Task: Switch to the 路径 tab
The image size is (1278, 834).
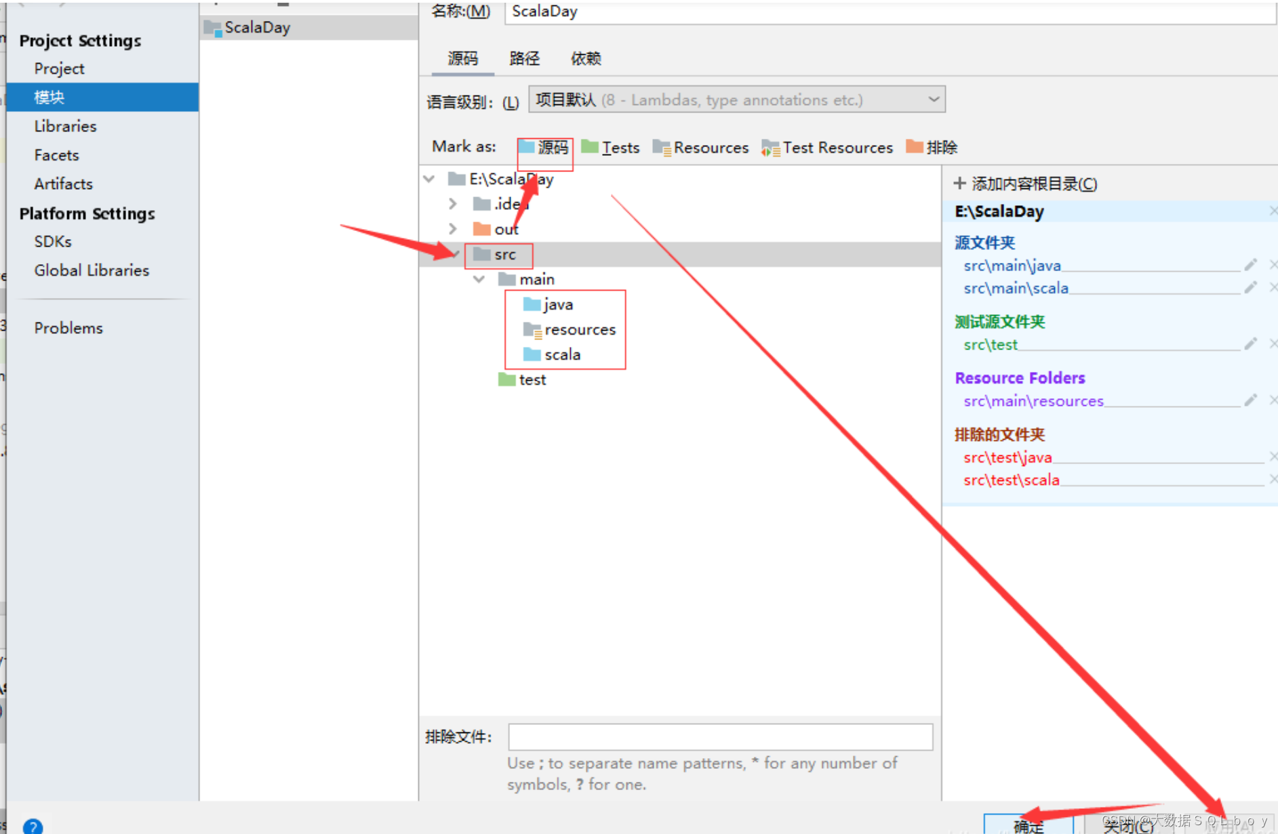Action: [524, 59]
